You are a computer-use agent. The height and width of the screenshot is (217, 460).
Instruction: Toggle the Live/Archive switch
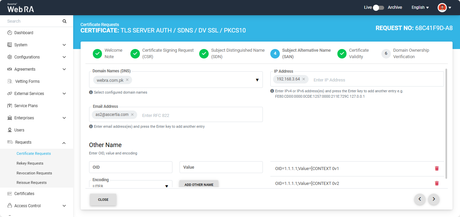(378, 7)
